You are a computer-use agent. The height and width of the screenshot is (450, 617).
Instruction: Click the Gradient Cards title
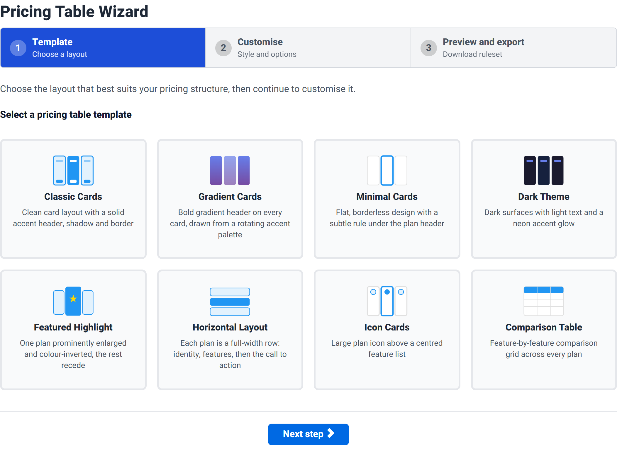click(x=230, y=197)
